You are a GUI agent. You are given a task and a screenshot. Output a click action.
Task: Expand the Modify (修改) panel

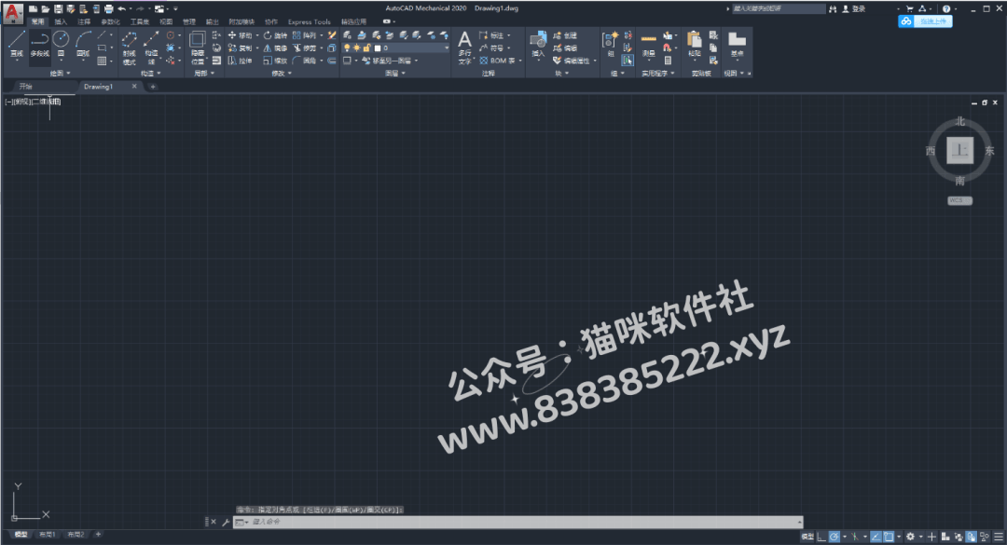click(282, 74)
